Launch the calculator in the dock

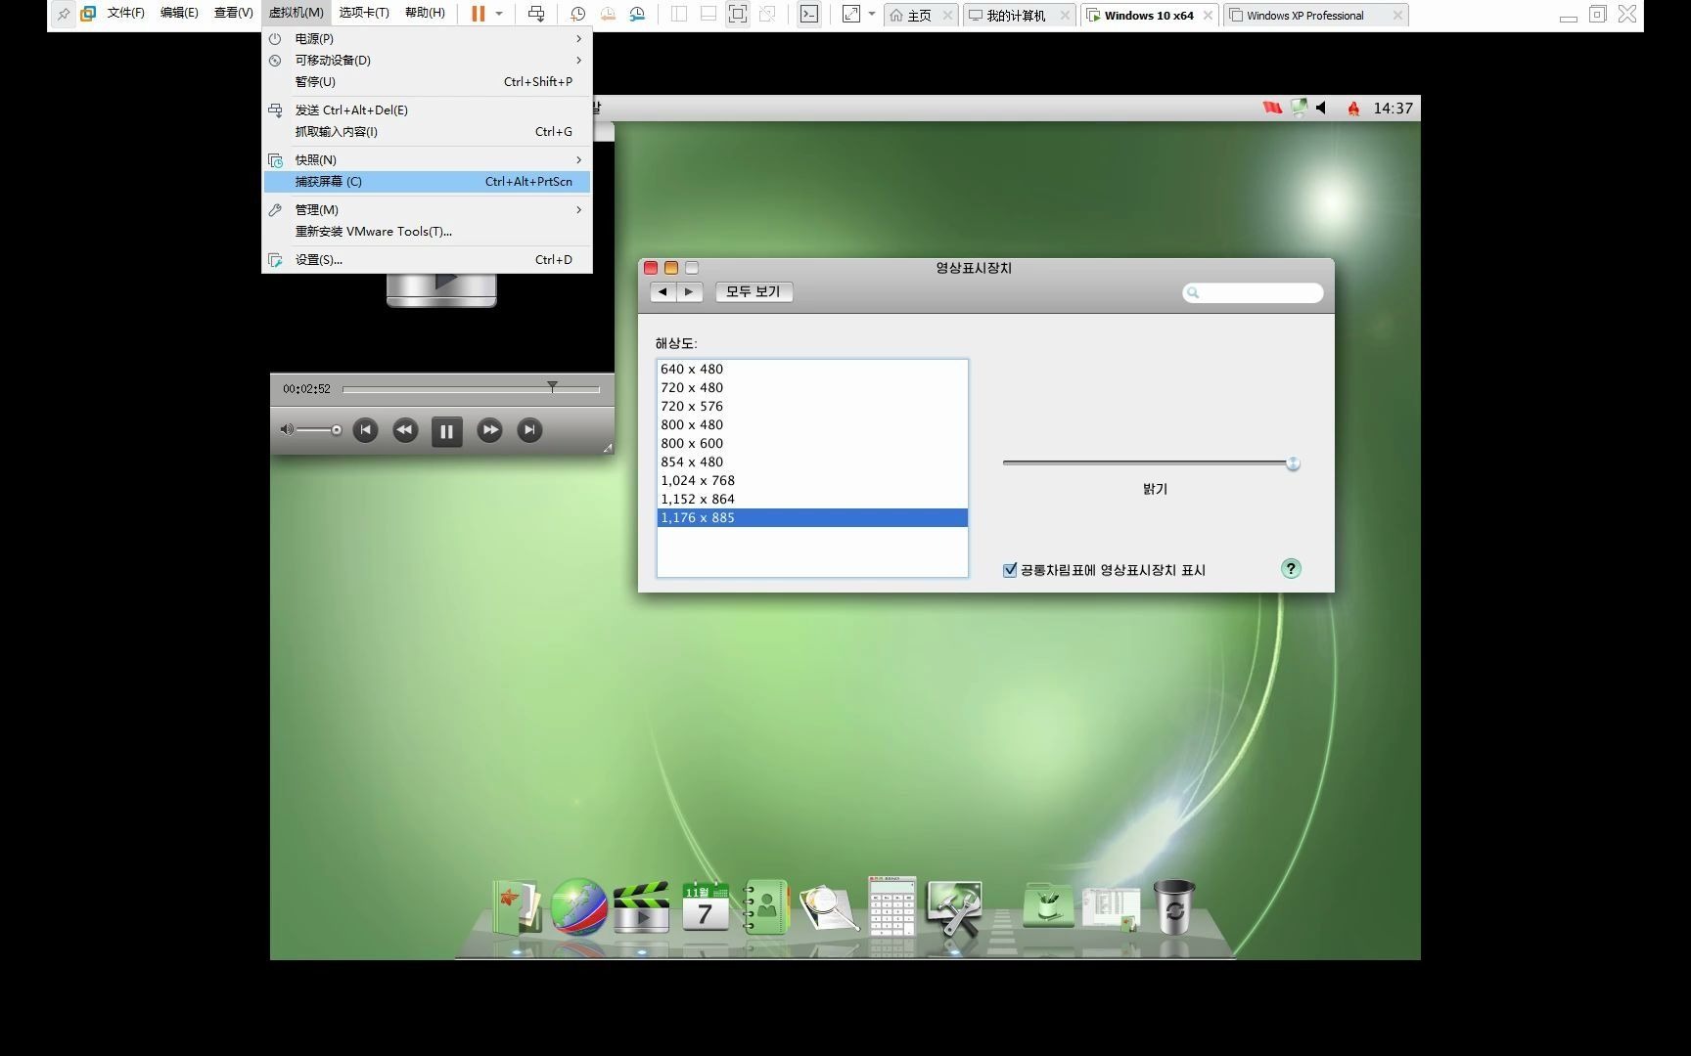[891, 905]
